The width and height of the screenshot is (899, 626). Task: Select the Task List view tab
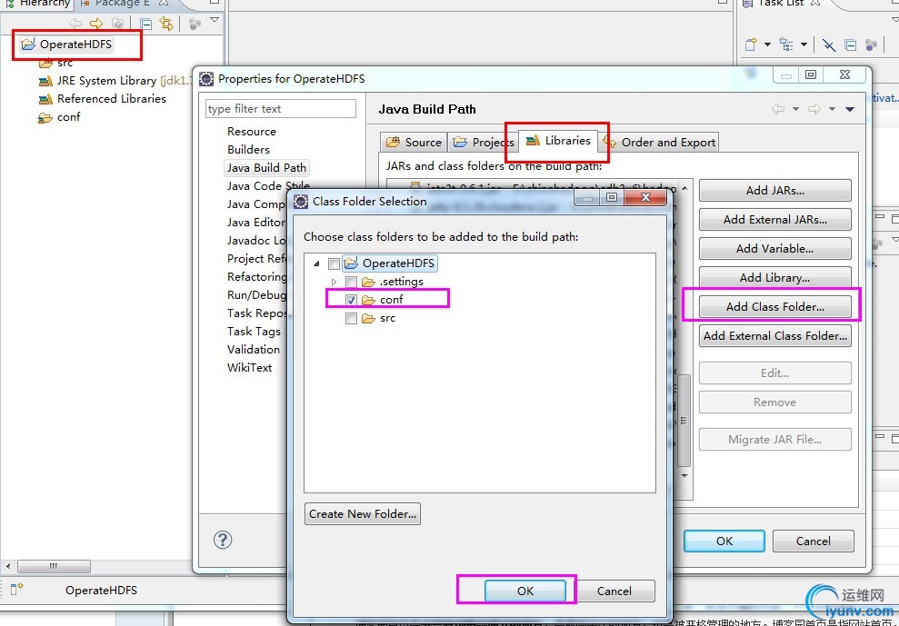click(x=782, y=3)
